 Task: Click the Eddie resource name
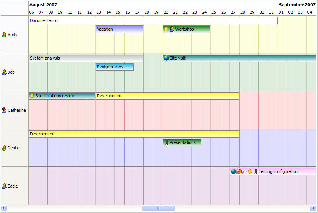pos(13,186)
